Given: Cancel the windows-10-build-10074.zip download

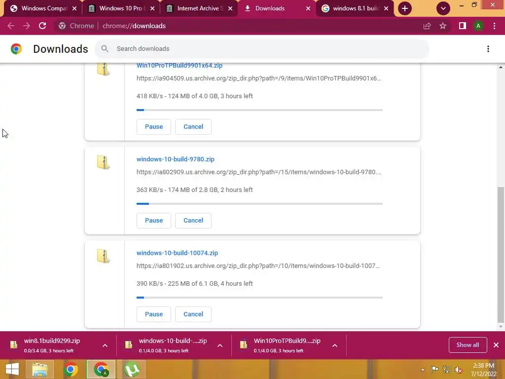Looking at the screenshot, I should tap(193, 314).
